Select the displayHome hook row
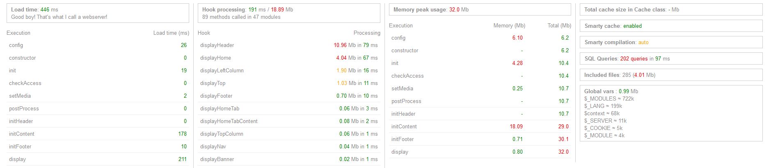Viewport: 771px width, 168px height. point(289,58)
